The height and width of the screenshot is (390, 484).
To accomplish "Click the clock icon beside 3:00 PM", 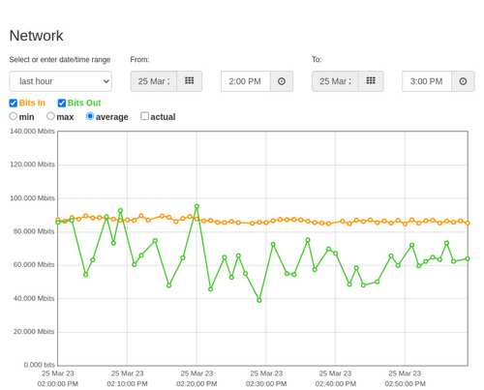I will click(x=463, y=81).
